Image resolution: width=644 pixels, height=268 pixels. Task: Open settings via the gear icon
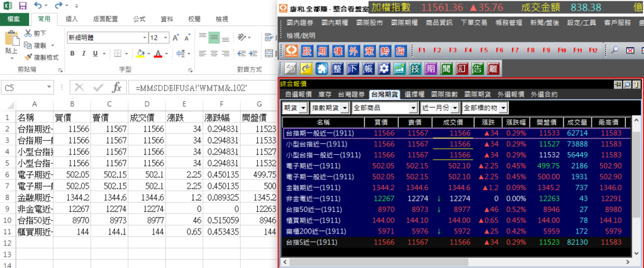(384, 69)
